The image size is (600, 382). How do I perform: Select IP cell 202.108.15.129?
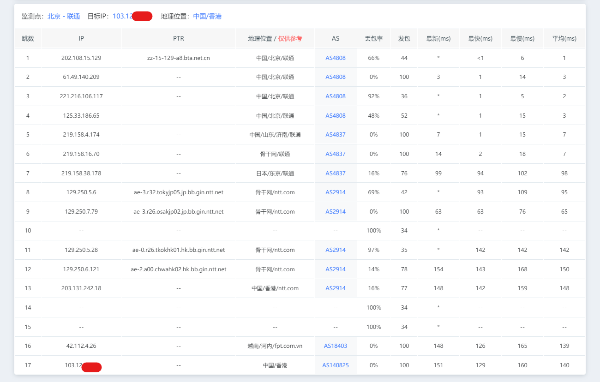[81, 58]
